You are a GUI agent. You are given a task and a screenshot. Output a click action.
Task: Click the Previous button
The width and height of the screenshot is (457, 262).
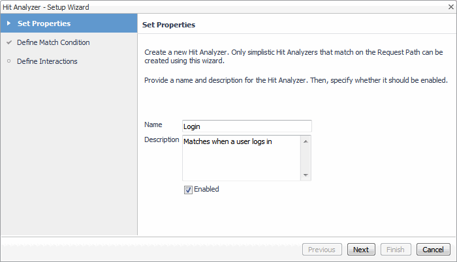coord(322,250)
